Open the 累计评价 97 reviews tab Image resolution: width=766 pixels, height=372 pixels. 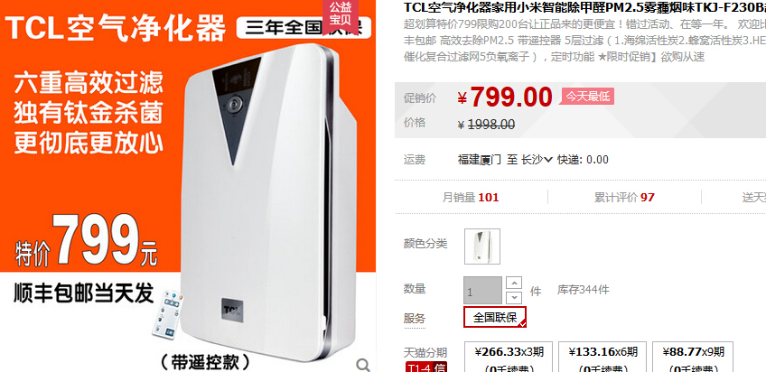tap(624, 197)
